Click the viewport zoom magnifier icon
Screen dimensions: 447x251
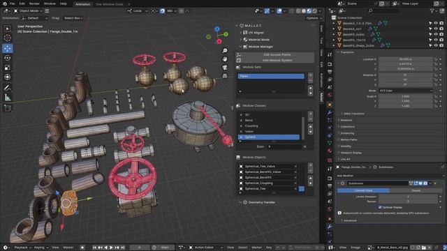[225, 51]
